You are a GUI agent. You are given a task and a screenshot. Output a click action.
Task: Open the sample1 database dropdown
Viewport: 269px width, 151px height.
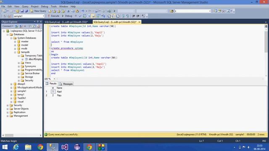43,16
